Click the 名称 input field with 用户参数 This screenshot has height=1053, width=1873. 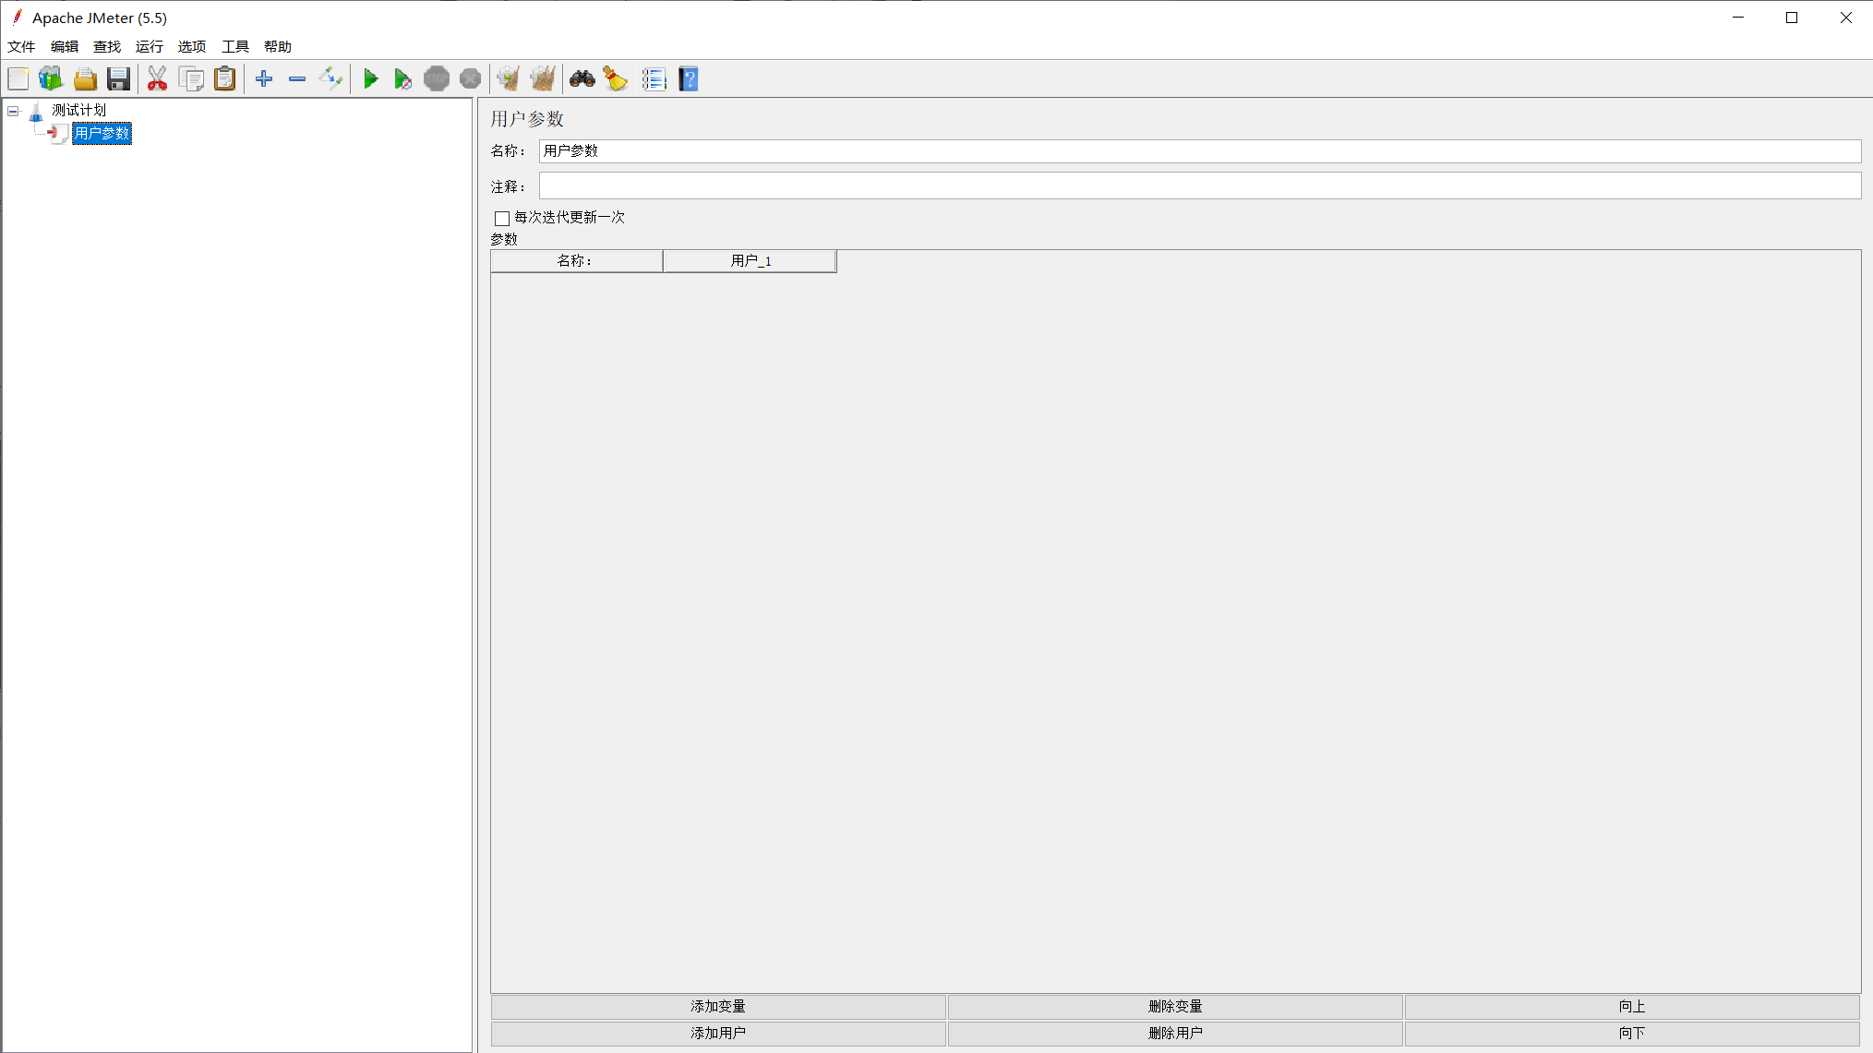1200,151
